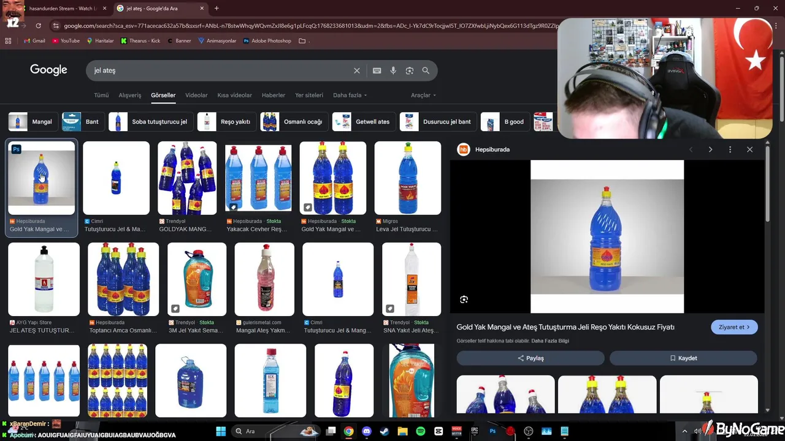This screenshot has height=441, width=785.
Task: Open a new Chrome tab
Action: pos(216,9)
